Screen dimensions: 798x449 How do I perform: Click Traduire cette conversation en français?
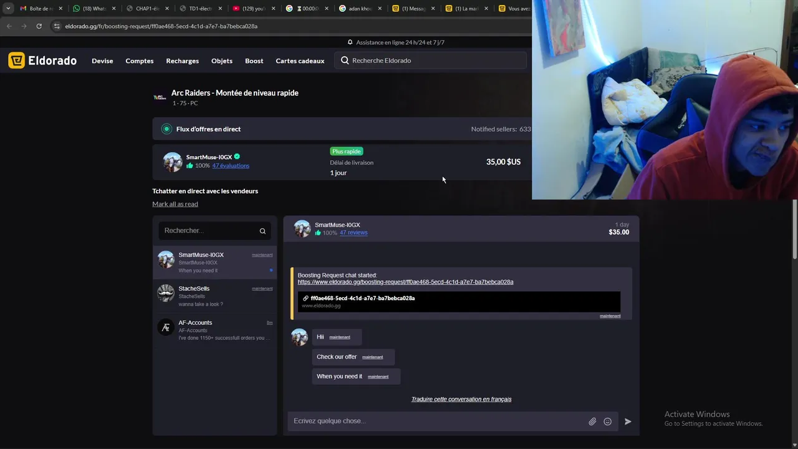click(x=461, y=399)
